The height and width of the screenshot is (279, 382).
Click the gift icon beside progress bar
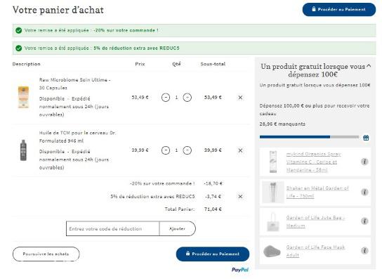(x=366, y=138)
